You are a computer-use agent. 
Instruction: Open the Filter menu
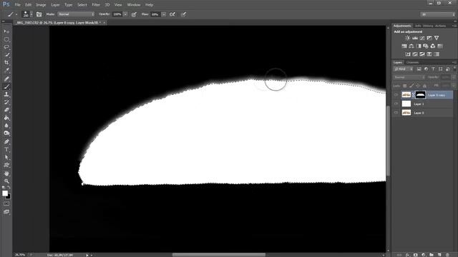(96, 5)
